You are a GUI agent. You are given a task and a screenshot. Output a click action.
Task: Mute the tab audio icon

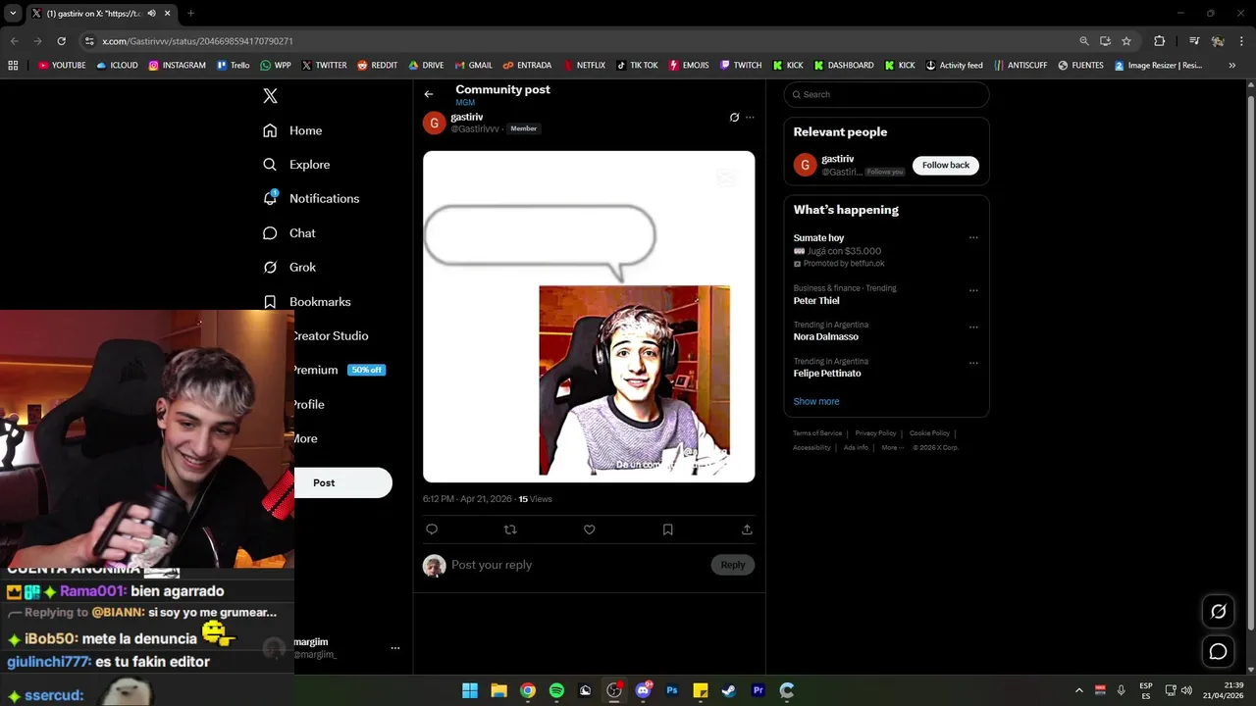(151, 13)
